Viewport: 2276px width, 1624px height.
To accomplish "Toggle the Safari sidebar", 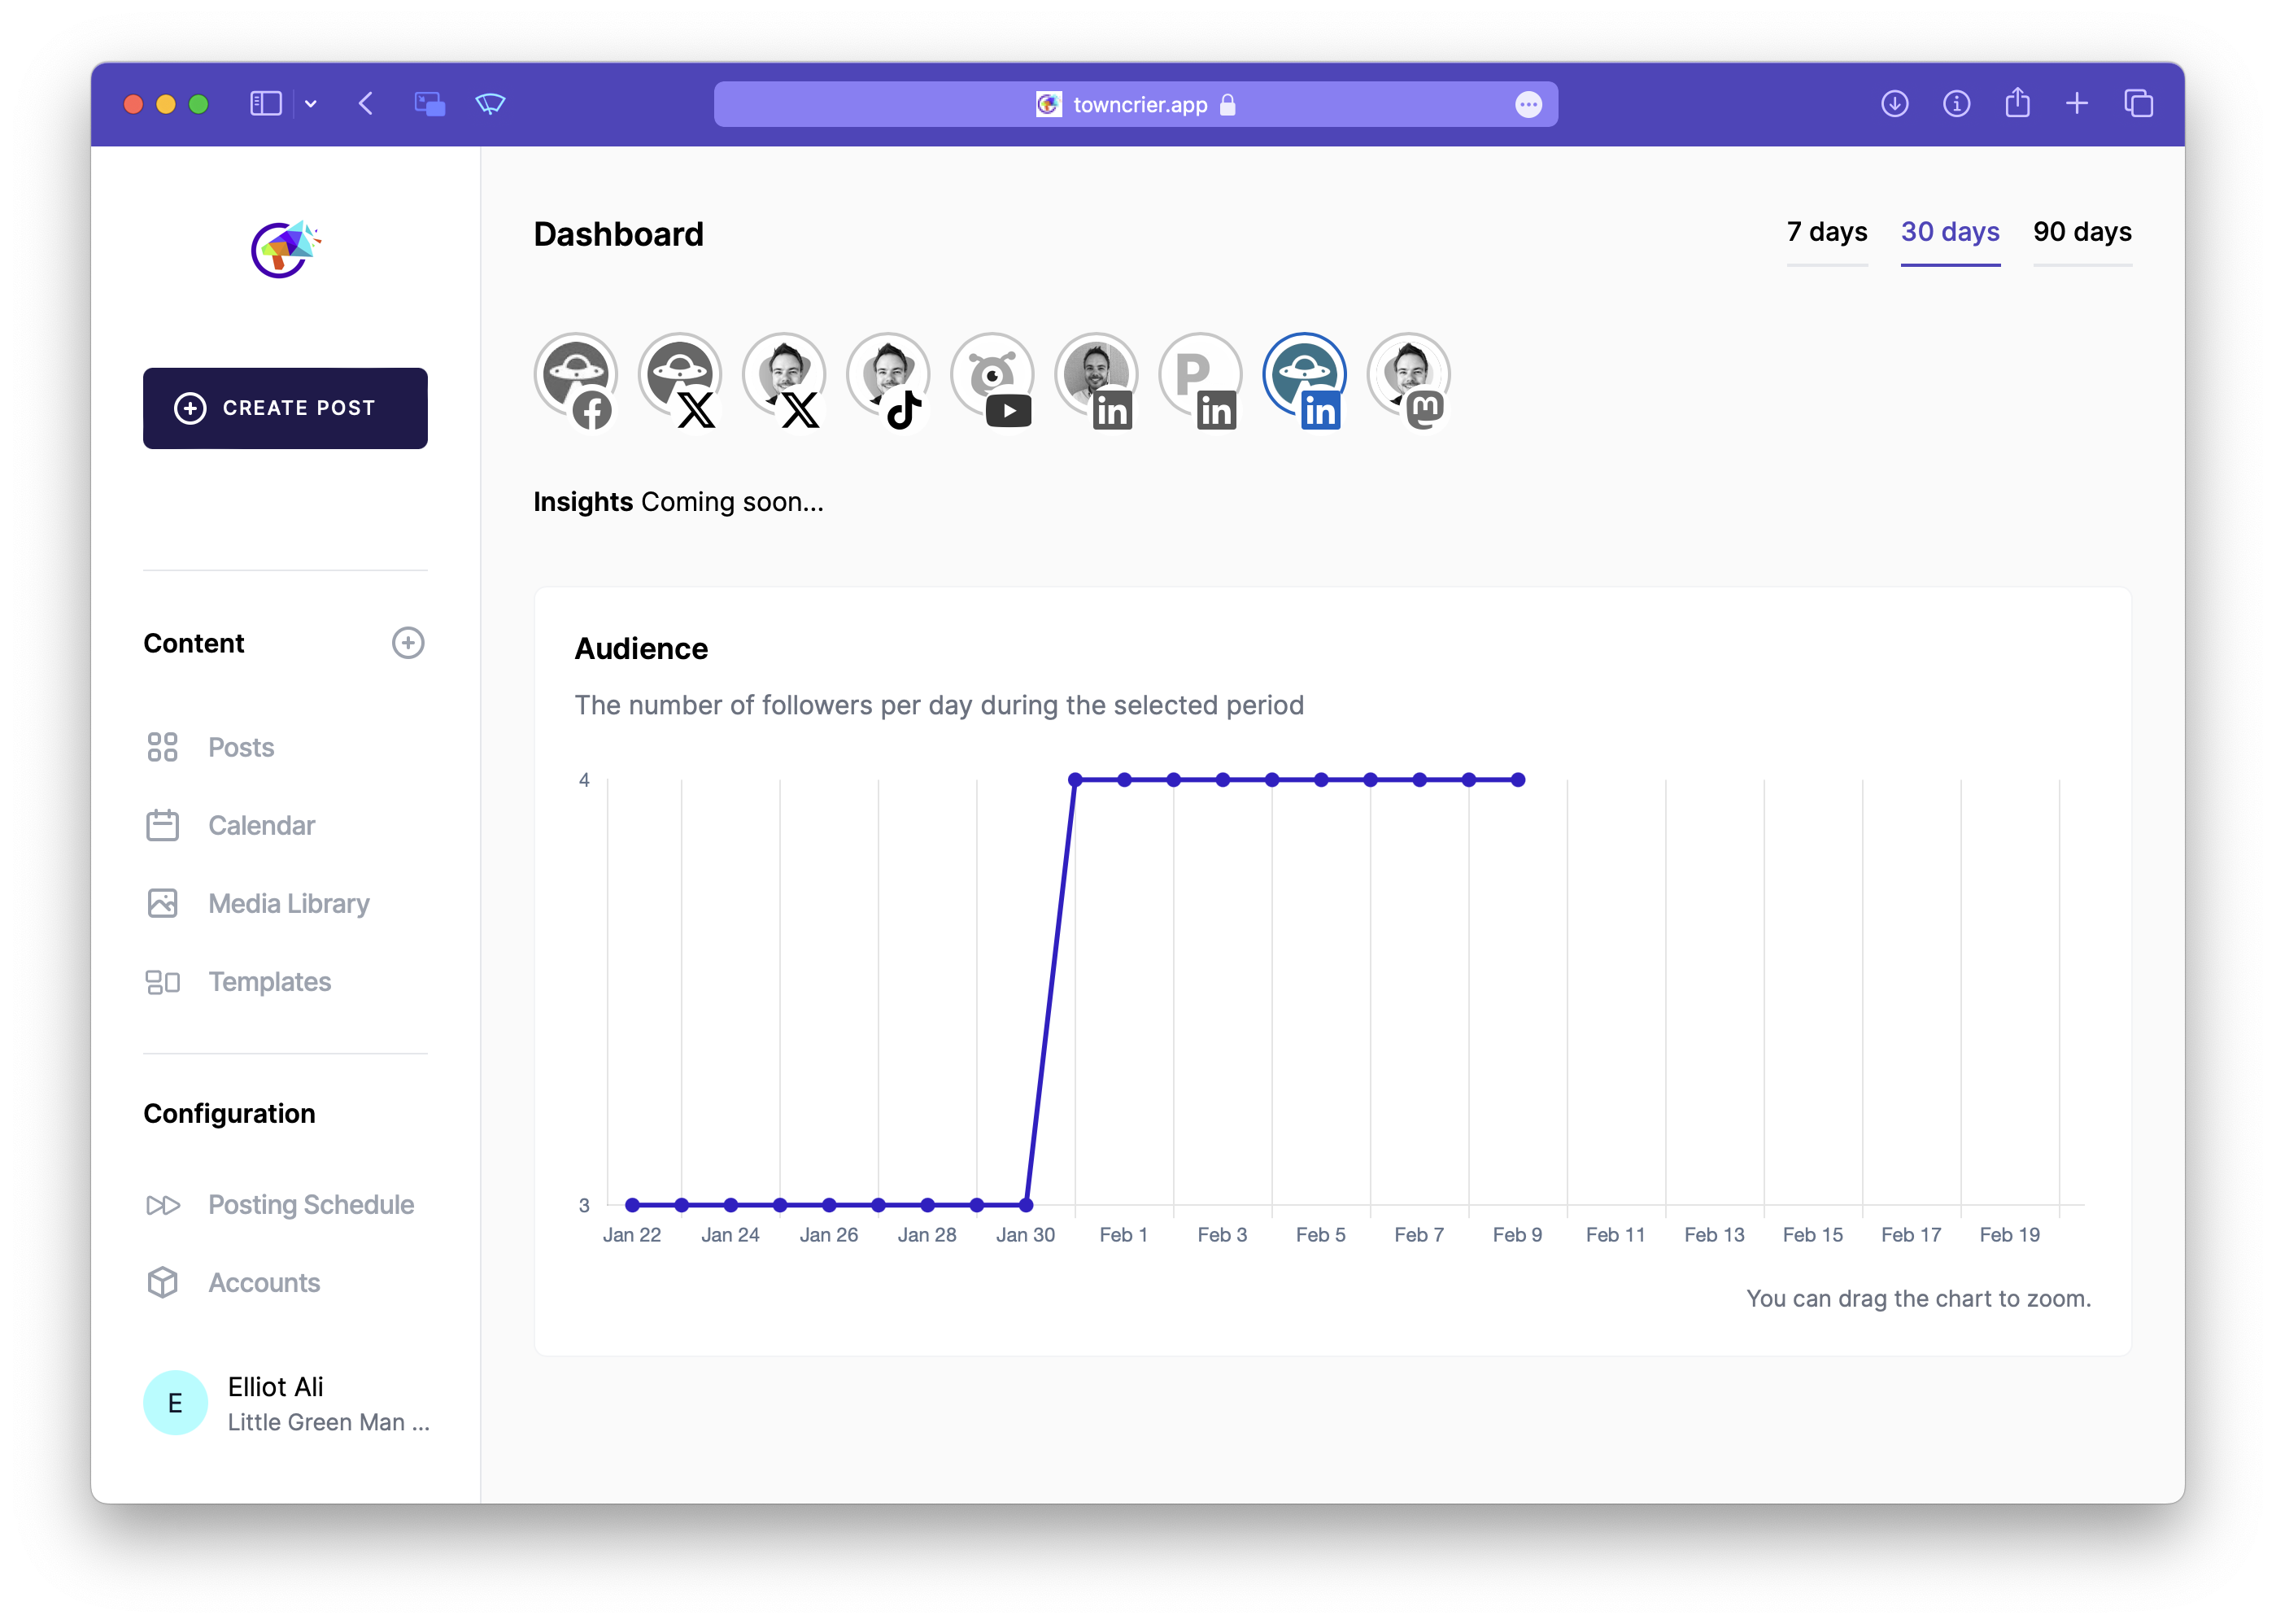I will pyautogui.click(x=266, y=103).
